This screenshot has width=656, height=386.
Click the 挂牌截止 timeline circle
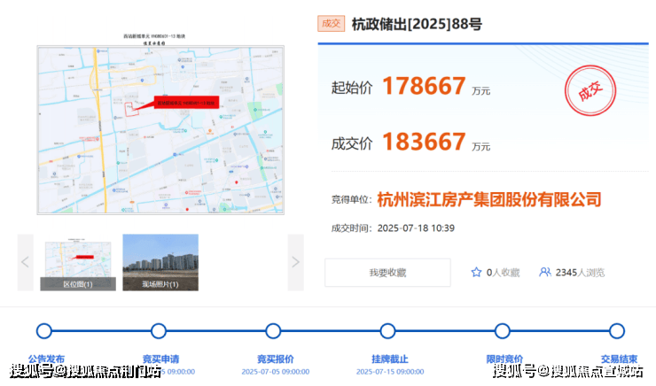[x=387, y=331]
